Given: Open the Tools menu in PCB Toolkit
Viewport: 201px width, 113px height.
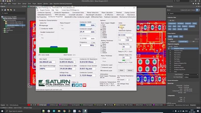Looking at the screenshot, I should (x=57, y=10).
